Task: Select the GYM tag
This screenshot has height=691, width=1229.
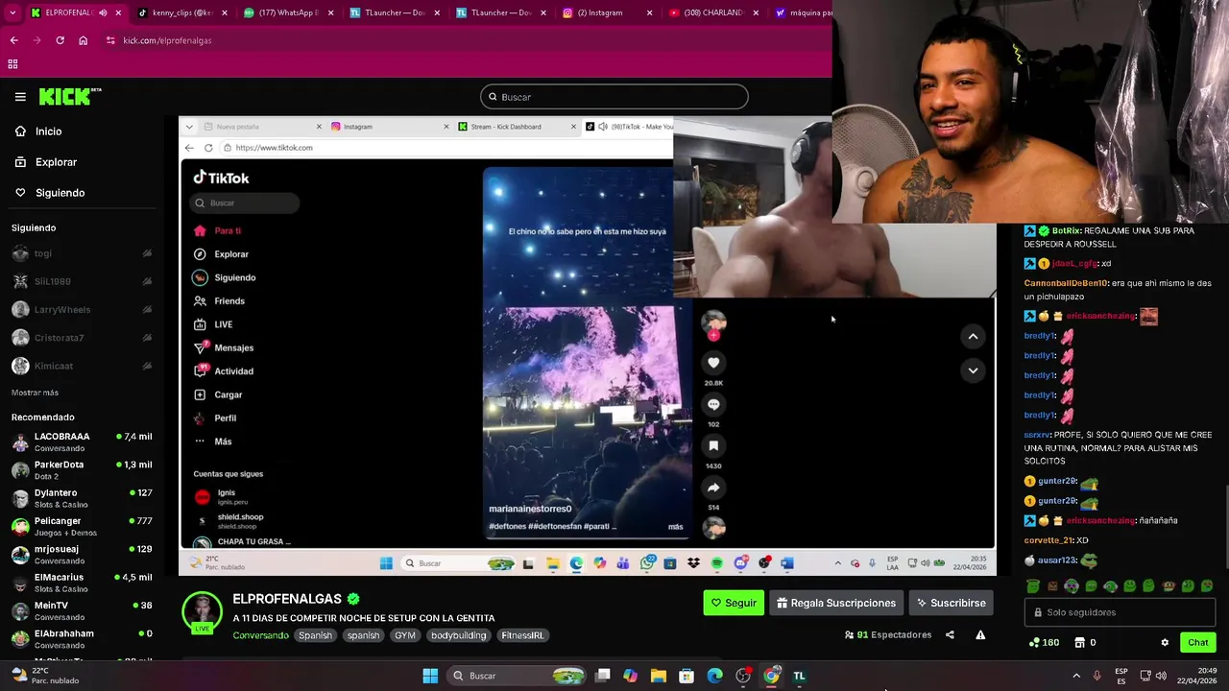Action: 404,635
